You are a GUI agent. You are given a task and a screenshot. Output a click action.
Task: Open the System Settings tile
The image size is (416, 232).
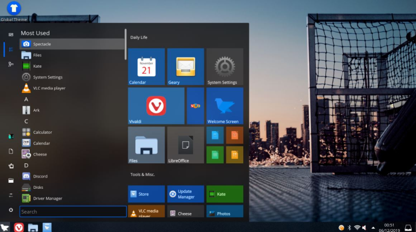(225, 67)
